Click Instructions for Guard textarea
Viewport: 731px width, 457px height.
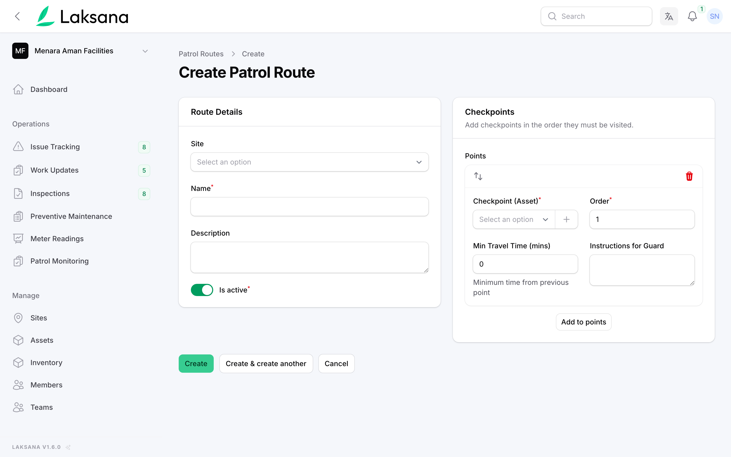642,270
